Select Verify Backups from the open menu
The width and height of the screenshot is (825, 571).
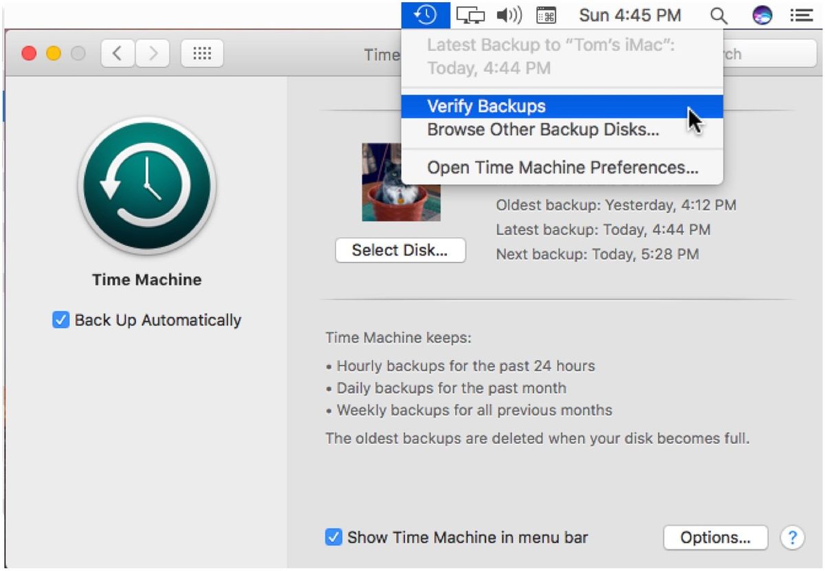[486, 106]
